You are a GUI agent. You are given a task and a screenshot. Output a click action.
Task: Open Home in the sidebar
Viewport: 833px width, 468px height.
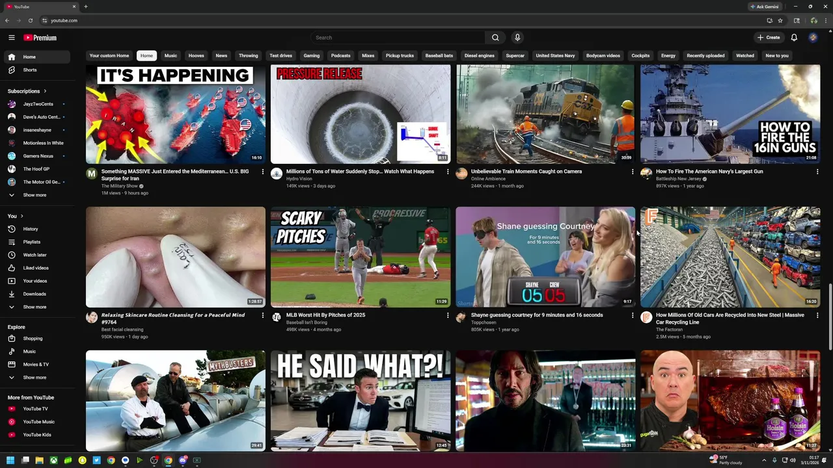(x=36, y=57)
